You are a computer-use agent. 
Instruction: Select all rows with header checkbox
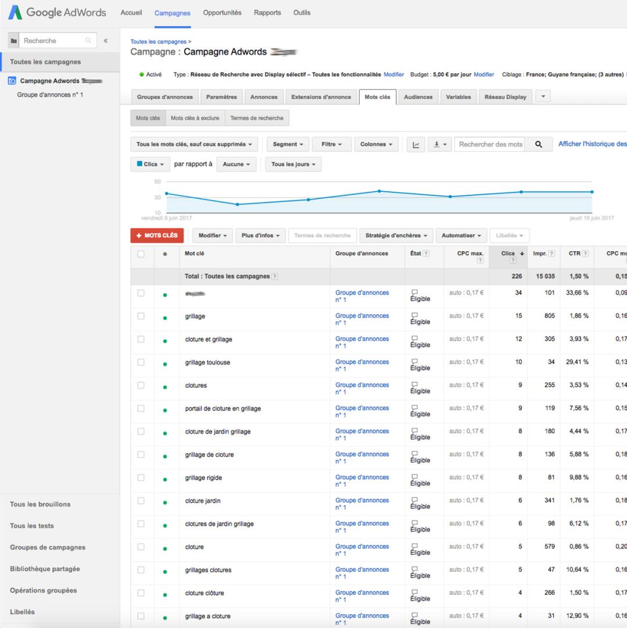141,254
